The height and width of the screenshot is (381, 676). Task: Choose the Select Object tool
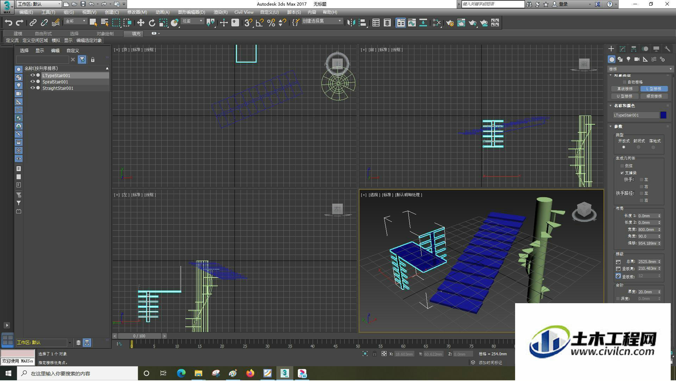coord(93,23)
